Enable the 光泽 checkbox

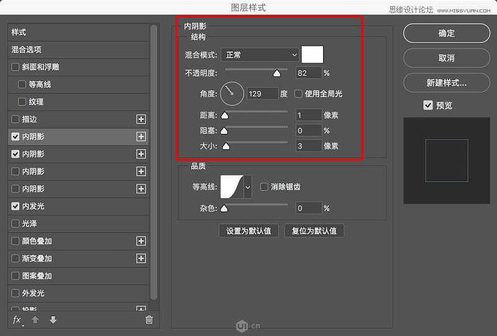[15, 224]
